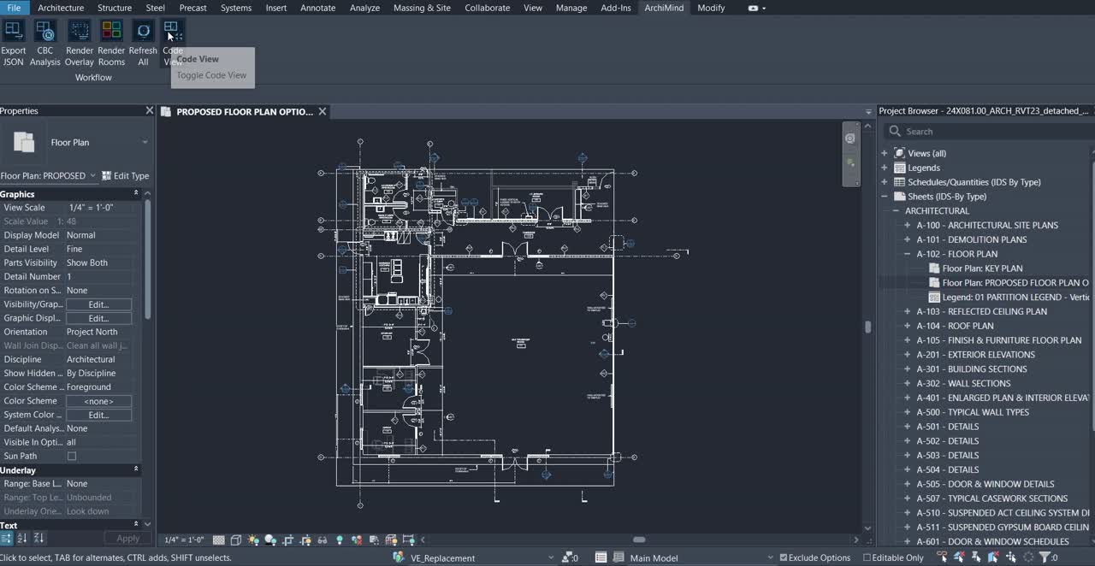Toggle Select Underlay Elements icon
The width and height of the screenshot is (1095, 566).
pos(959,557)
